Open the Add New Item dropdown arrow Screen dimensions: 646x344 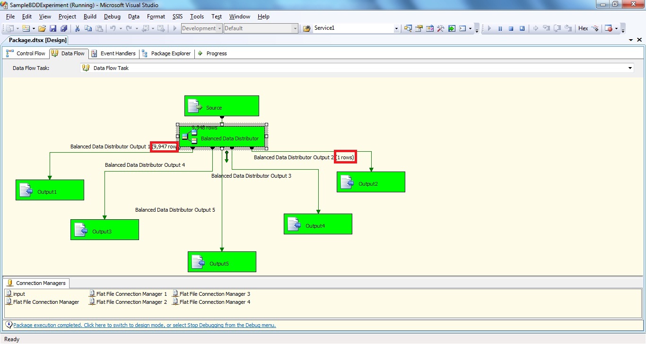(33, 28)
